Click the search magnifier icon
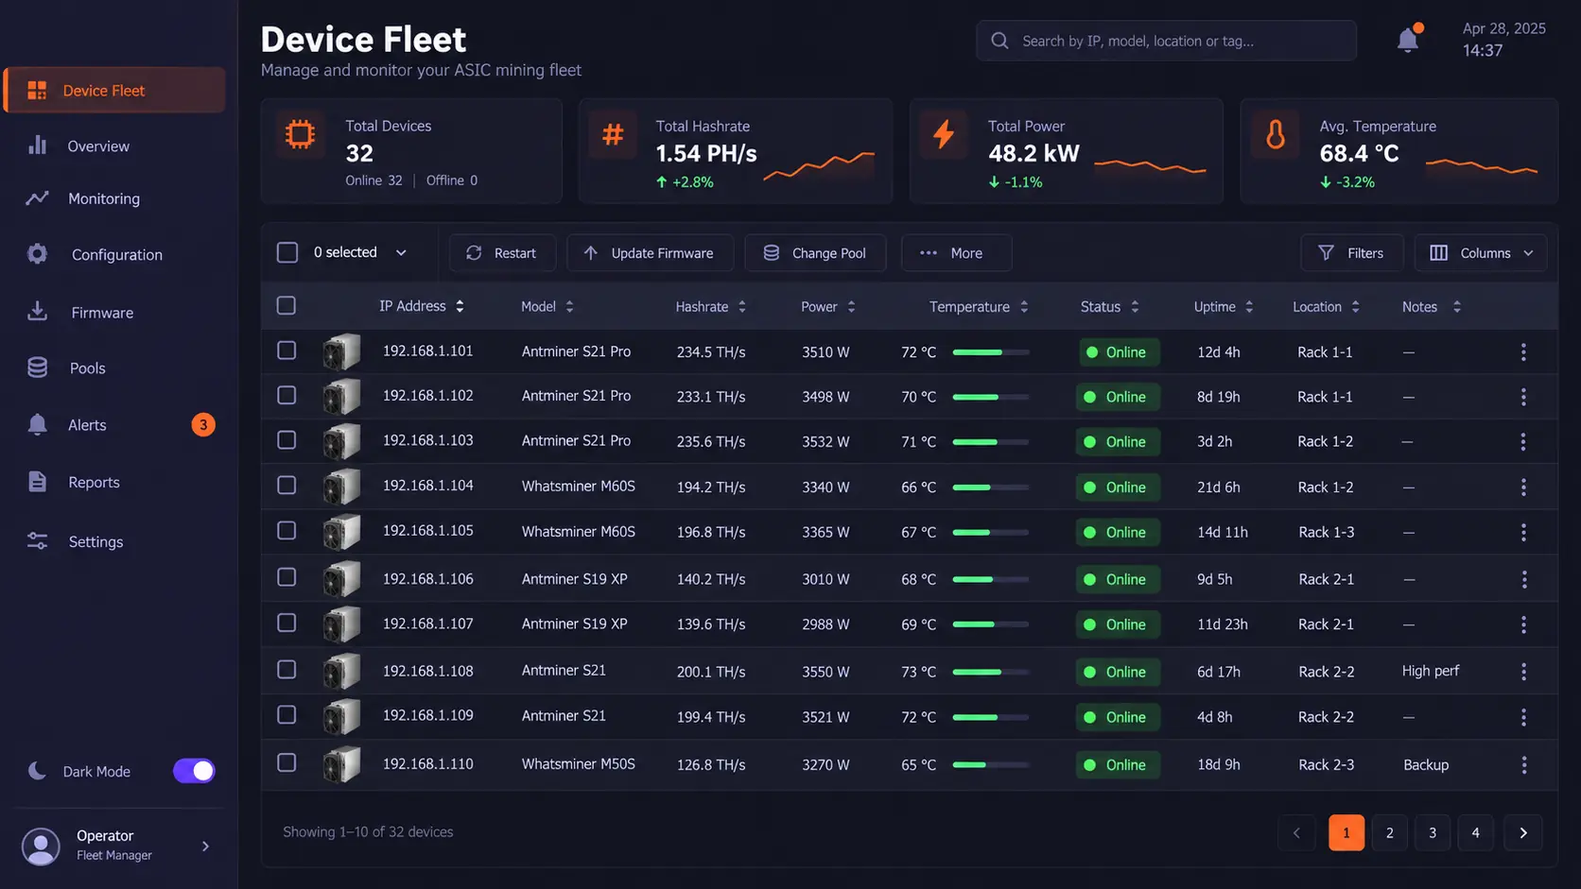 pos(999,41)
